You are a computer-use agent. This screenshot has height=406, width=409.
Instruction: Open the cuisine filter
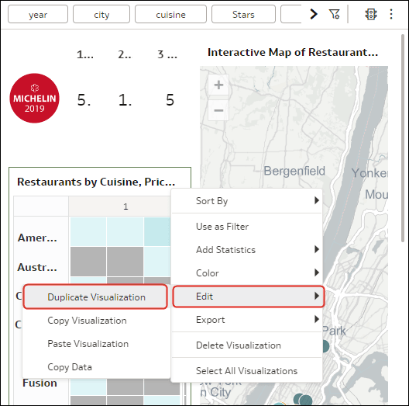170,15
